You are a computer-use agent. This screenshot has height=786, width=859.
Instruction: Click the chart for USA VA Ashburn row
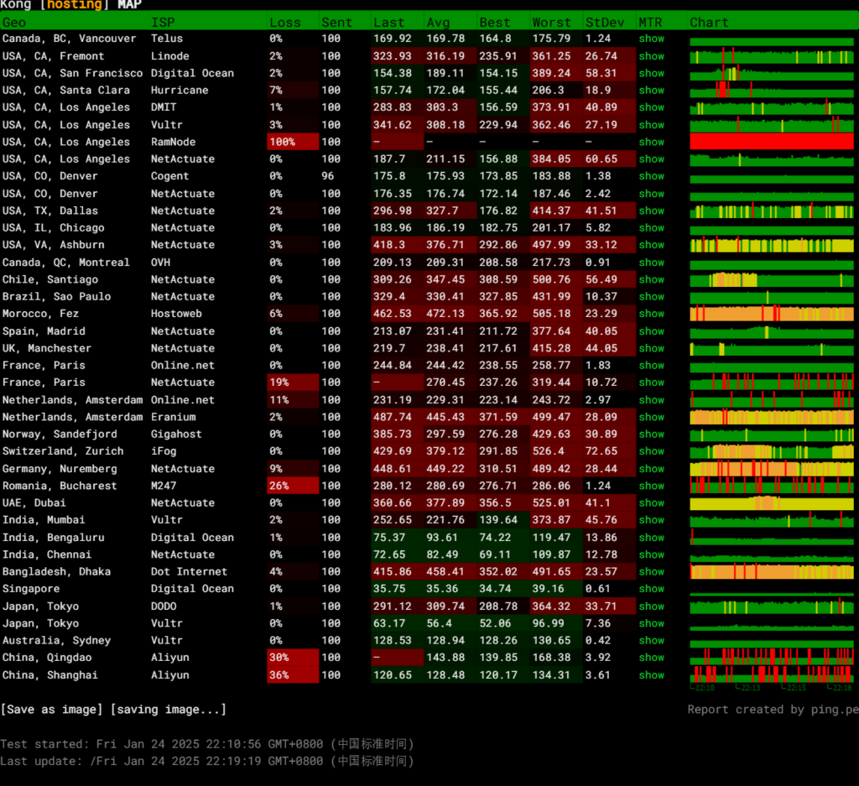(x=772, y=245)
